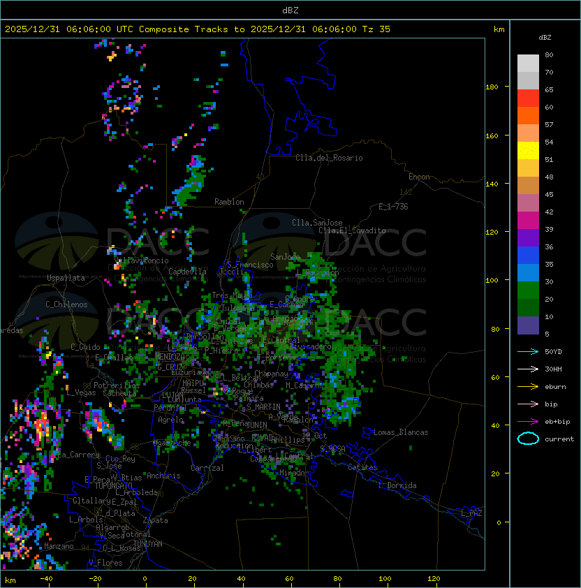
Task: Click the Clla.SanJose map label
Action: pos(317,223)
